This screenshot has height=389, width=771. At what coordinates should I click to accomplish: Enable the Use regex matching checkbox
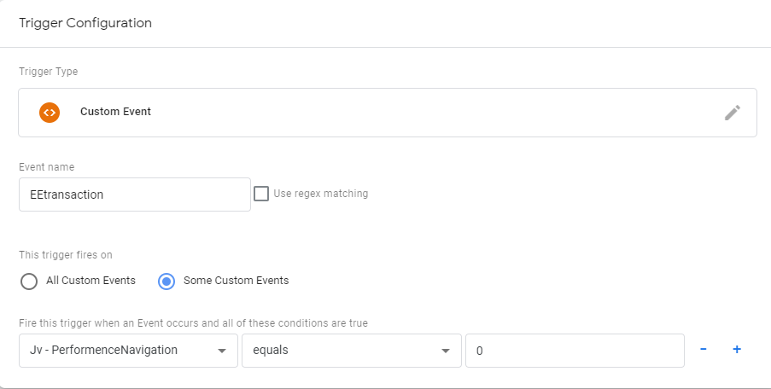261,194
